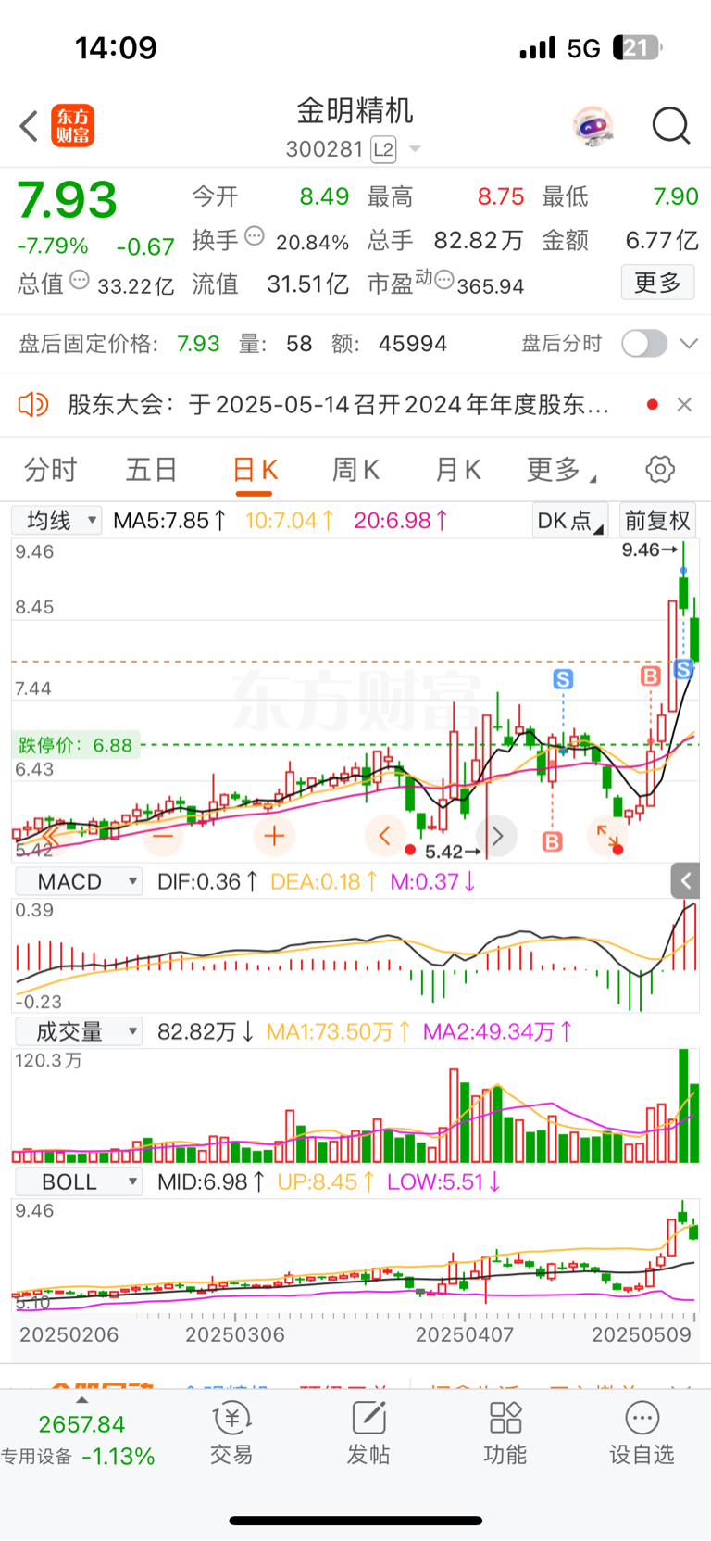The image size is (711, 1541).
Task: Tap the fullscreen expand arrows icon
Action: click(x=607, y=836)
